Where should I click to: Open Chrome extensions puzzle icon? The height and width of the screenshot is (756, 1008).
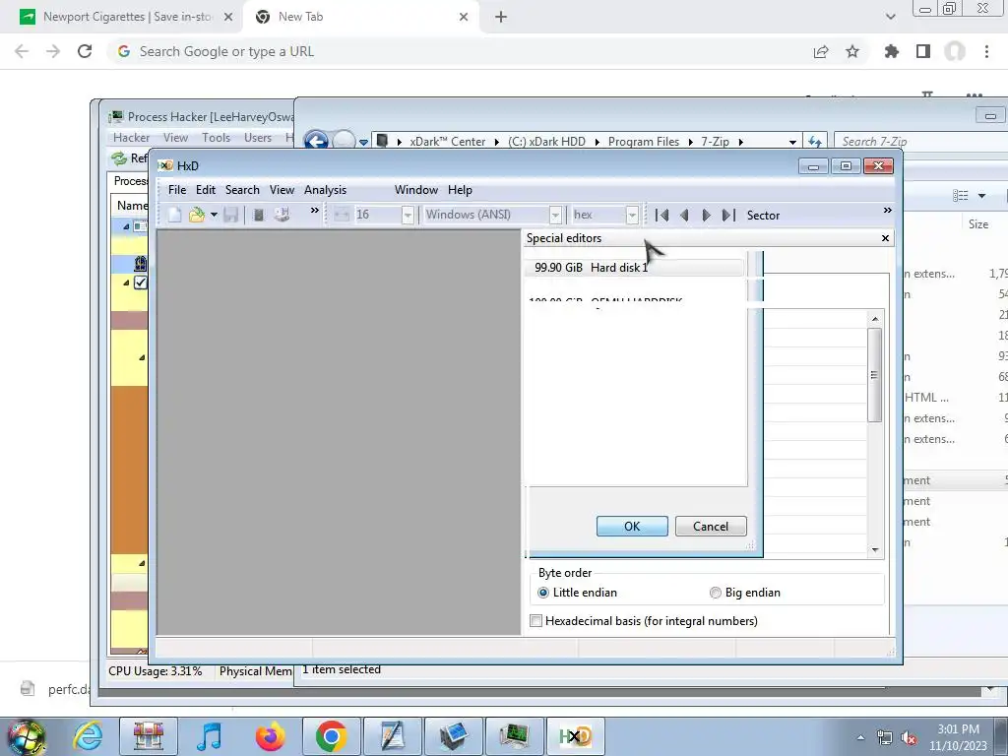coord(892,51)
